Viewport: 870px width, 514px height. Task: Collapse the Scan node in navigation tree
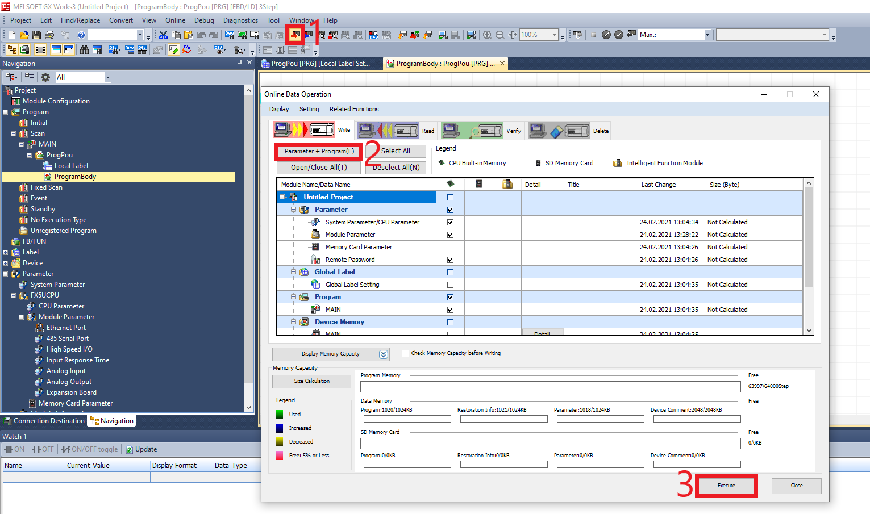(13, 133)
